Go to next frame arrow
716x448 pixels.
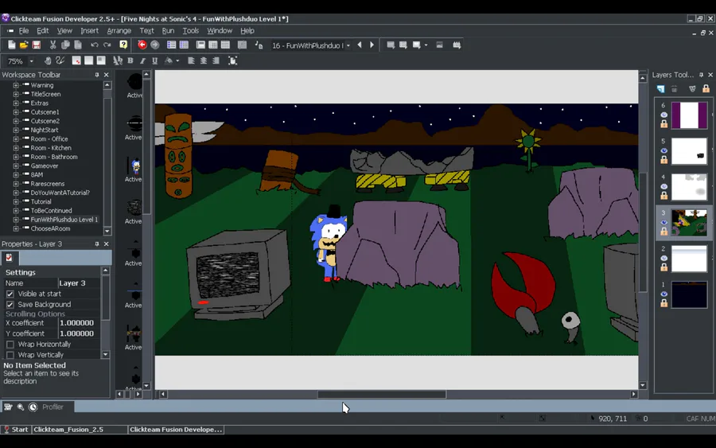(x=372, y=45)
